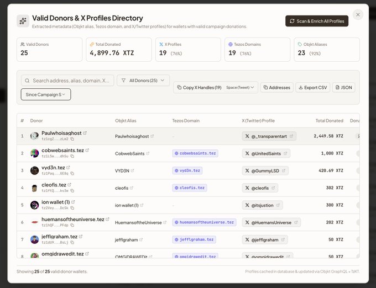The width and height of the screenshot is (376, 288).
Task: Open cleofis.tez donor external link icon
Action: [x=69, y=184]
